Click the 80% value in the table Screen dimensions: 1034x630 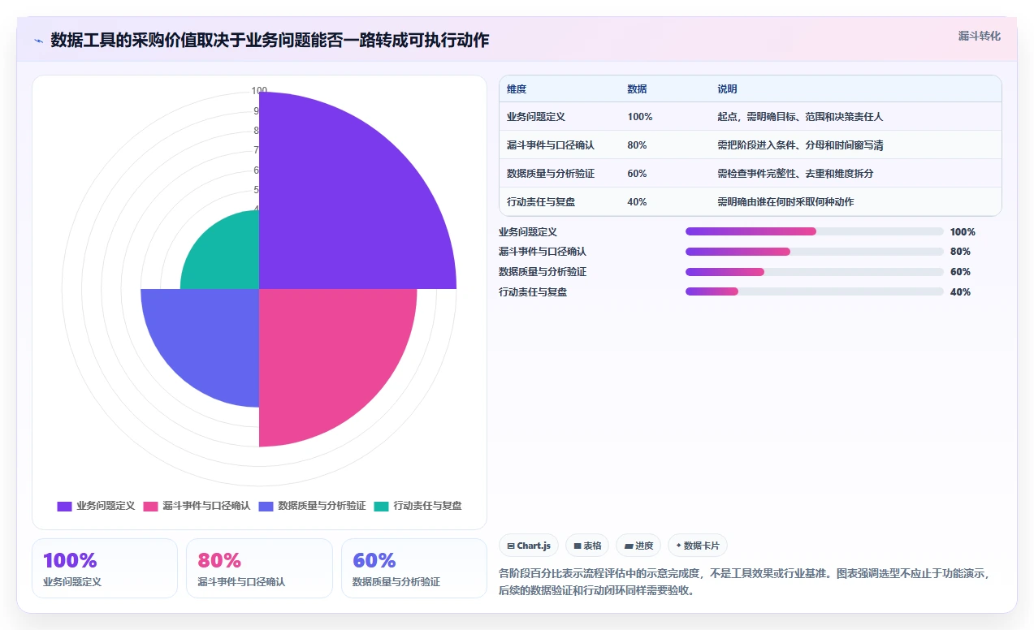(x=637, y=145)
